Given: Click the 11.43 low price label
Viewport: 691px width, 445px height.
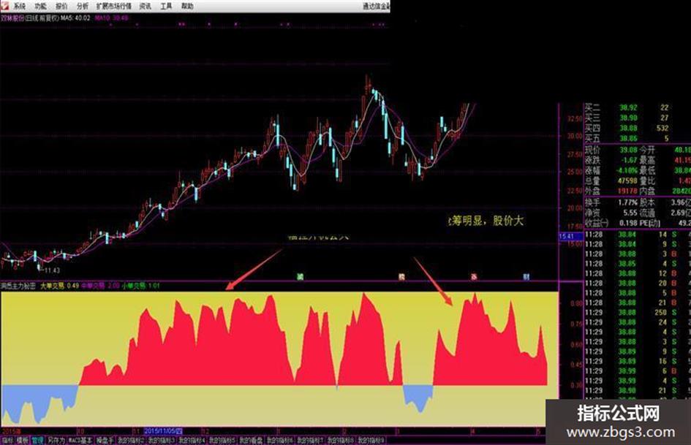Looking at the screenshot, I should pyautogui.click(x=52, y=270).
